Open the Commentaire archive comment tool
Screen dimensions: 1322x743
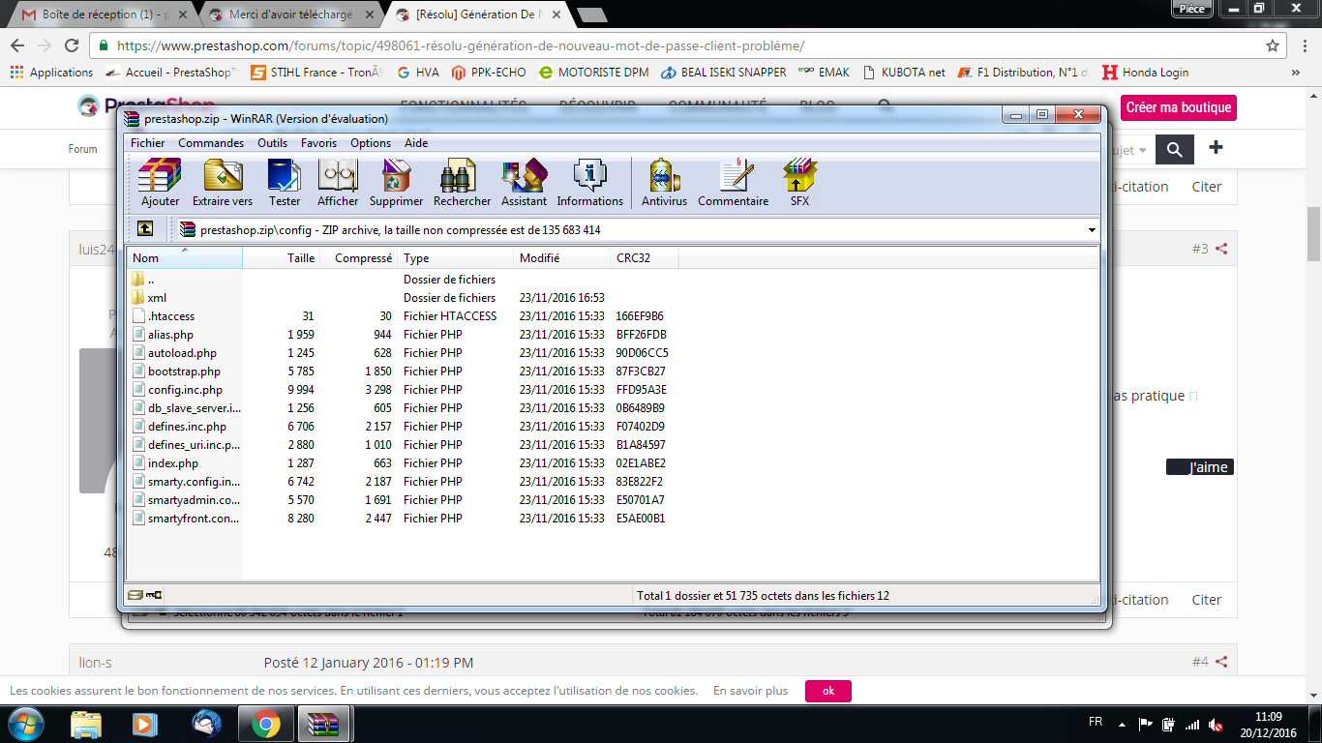734,183
